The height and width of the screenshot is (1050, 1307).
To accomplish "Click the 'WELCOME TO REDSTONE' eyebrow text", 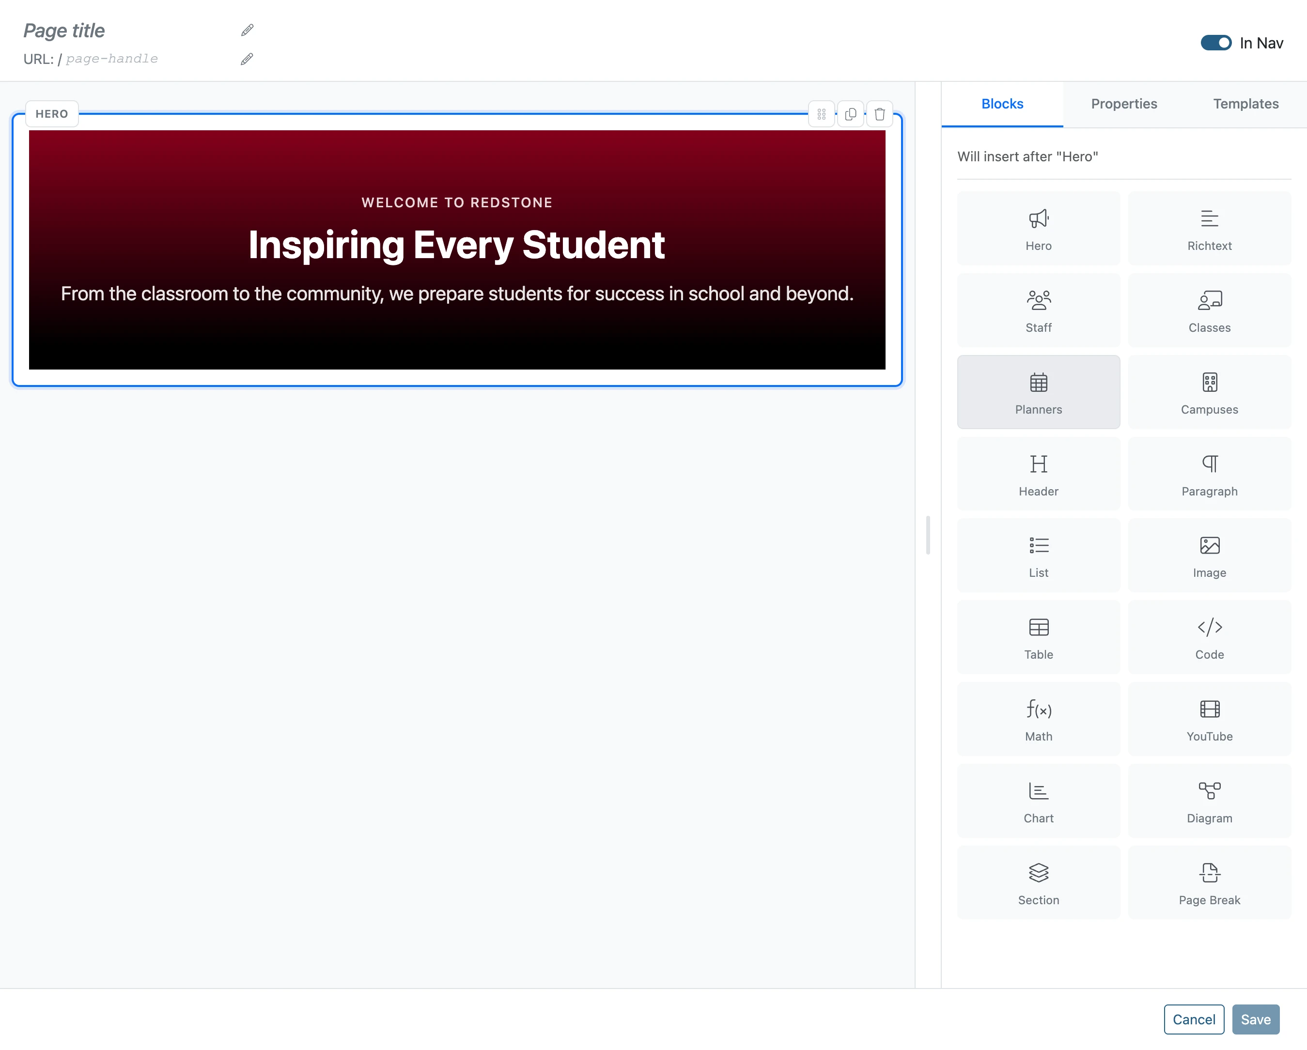I will (x=456, y=202).
